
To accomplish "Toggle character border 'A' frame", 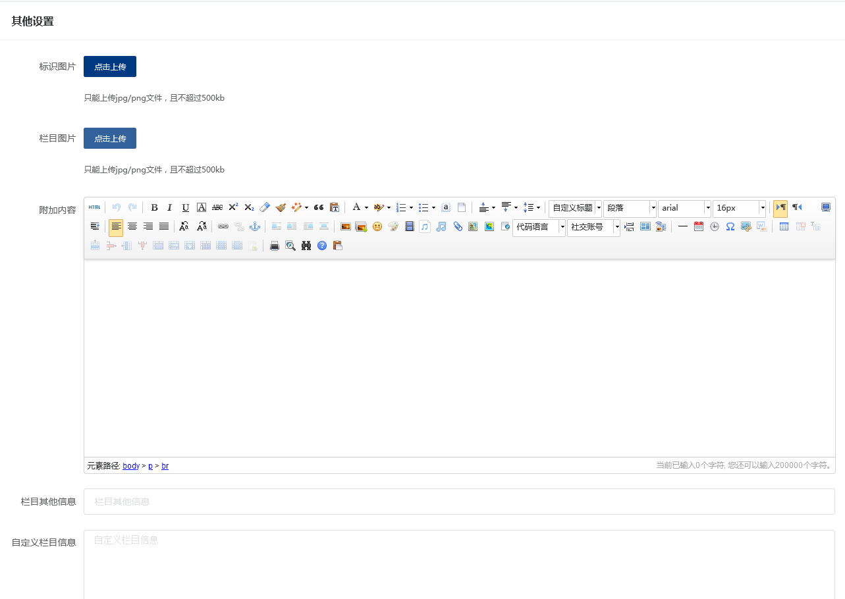I will [x=202, y=207].
